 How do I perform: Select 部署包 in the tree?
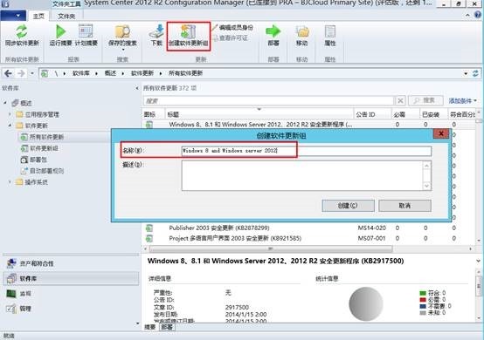(38, 160)
